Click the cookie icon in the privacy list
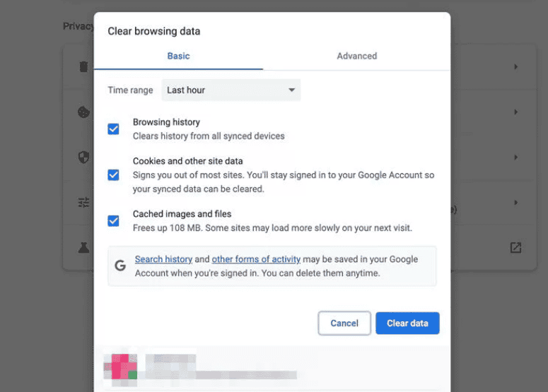 [83, 112]
